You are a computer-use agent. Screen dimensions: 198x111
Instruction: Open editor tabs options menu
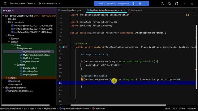pos(194,10)
